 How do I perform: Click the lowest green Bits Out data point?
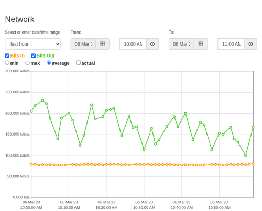[245, 156]
